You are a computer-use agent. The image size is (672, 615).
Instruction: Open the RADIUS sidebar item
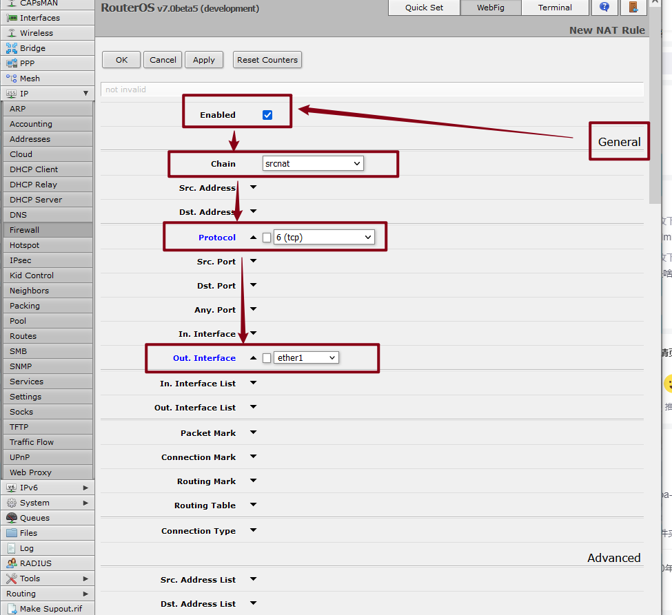pos(35,563)
